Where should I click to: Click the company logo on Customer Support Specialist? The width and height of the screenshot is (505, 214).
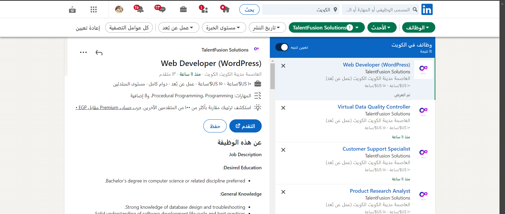click(423, 154)
